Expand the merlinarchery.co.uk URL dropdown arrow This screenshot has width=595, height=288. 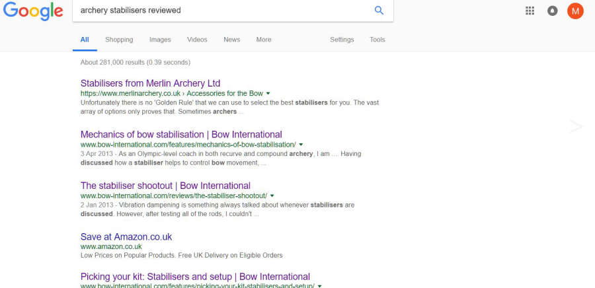coord(268,93)
